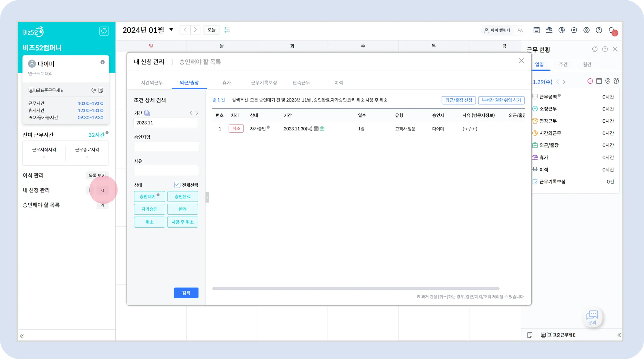
Task: Open calendar picker icon next to 기간
Action: 147,113
